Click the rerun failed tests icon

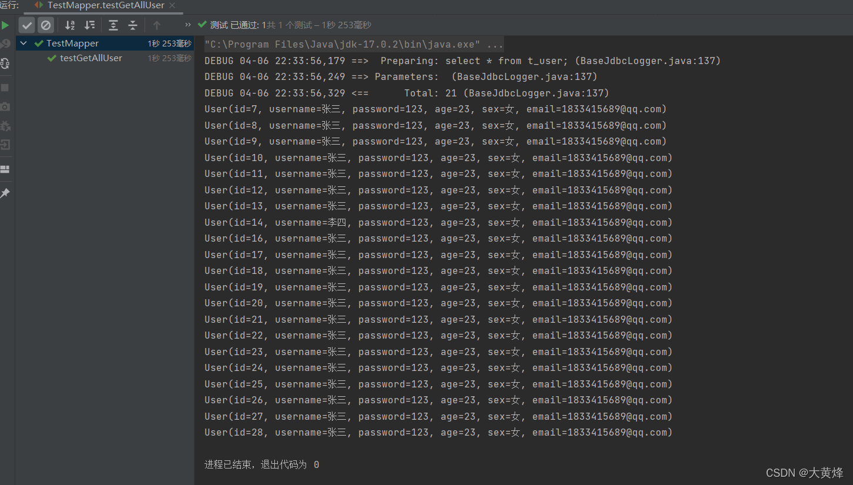tap(5, 44)
